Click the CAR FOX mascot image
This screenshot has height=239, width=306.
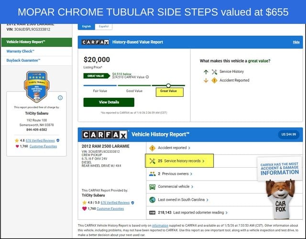(x=280, y=196)
